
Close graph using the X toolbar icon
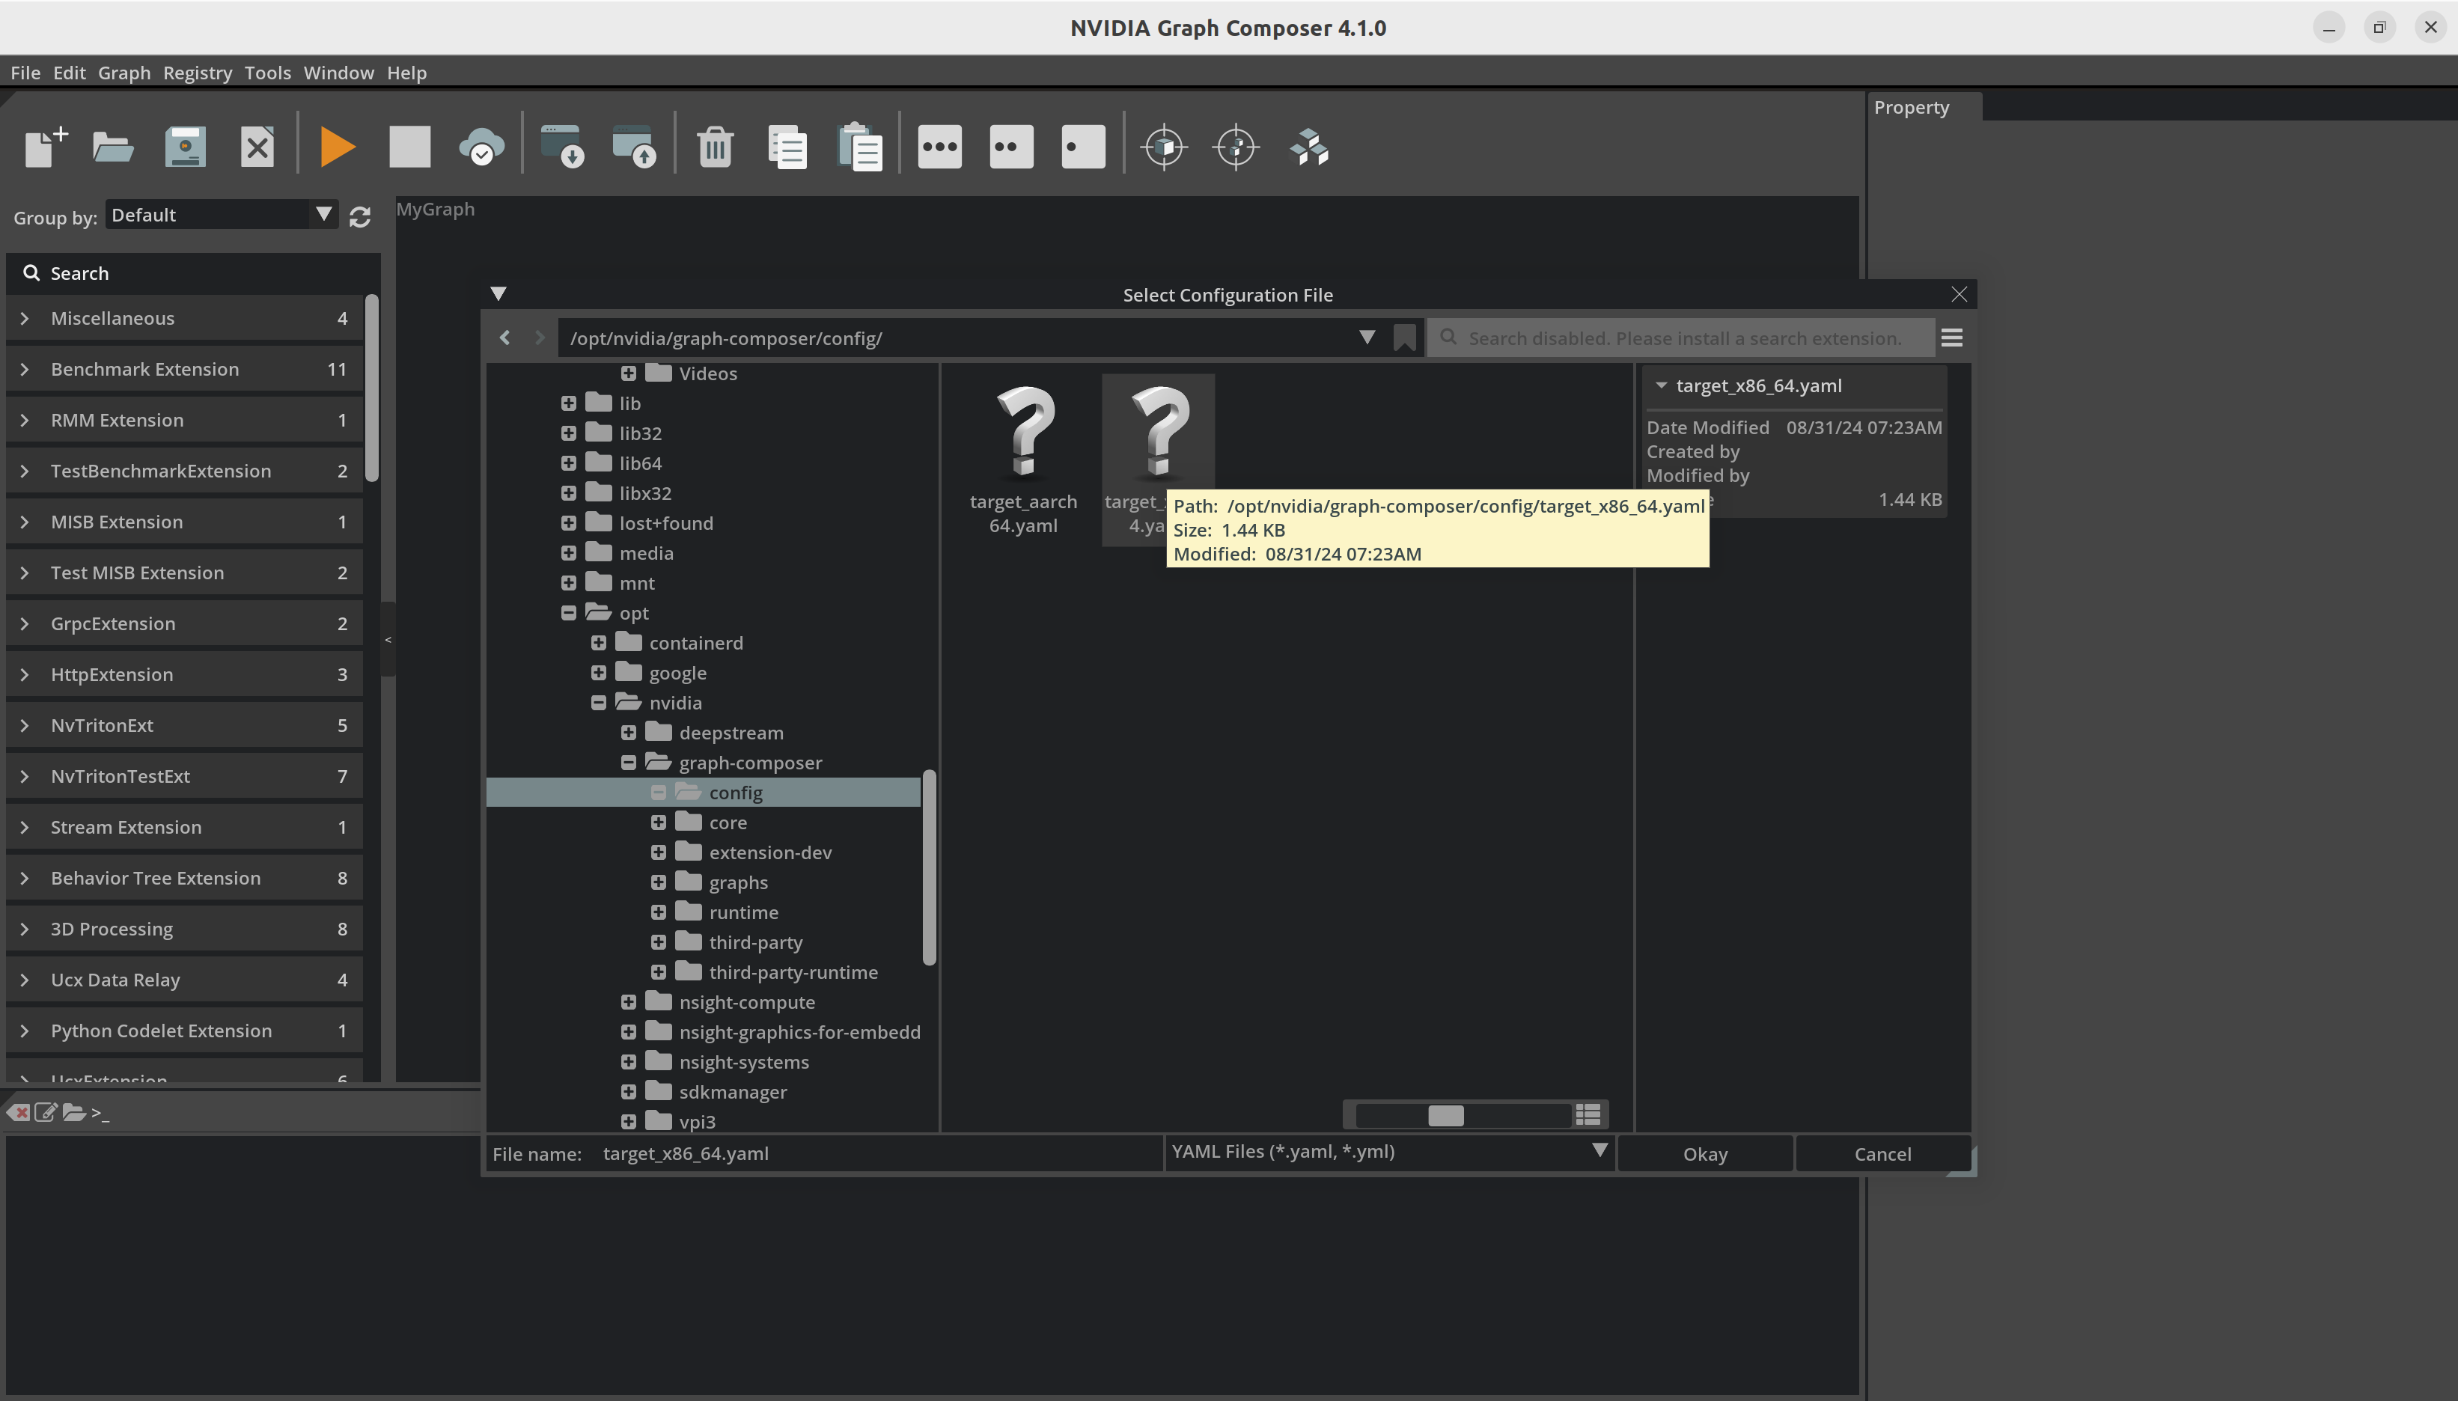pos(257,147)
